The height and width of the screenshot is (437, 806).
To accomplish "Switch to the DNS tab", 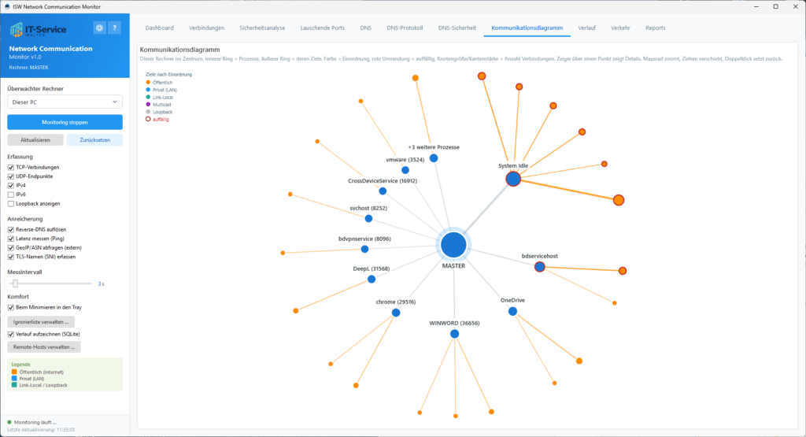I will 365,28.
